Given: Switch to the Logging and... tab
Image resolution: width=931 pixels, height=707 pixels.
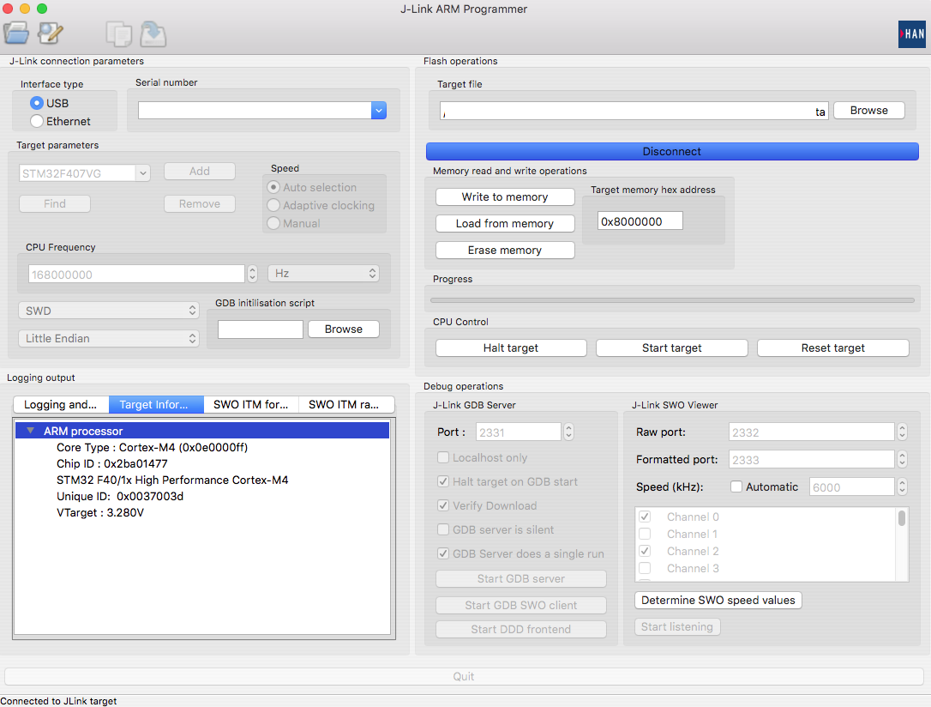Looking at the screenshot, I should (61, 405).
